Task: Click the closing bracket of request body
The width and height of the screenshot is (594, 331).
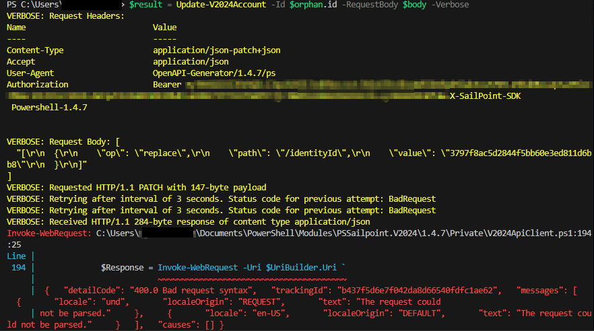Action: [x=9, y=176]
